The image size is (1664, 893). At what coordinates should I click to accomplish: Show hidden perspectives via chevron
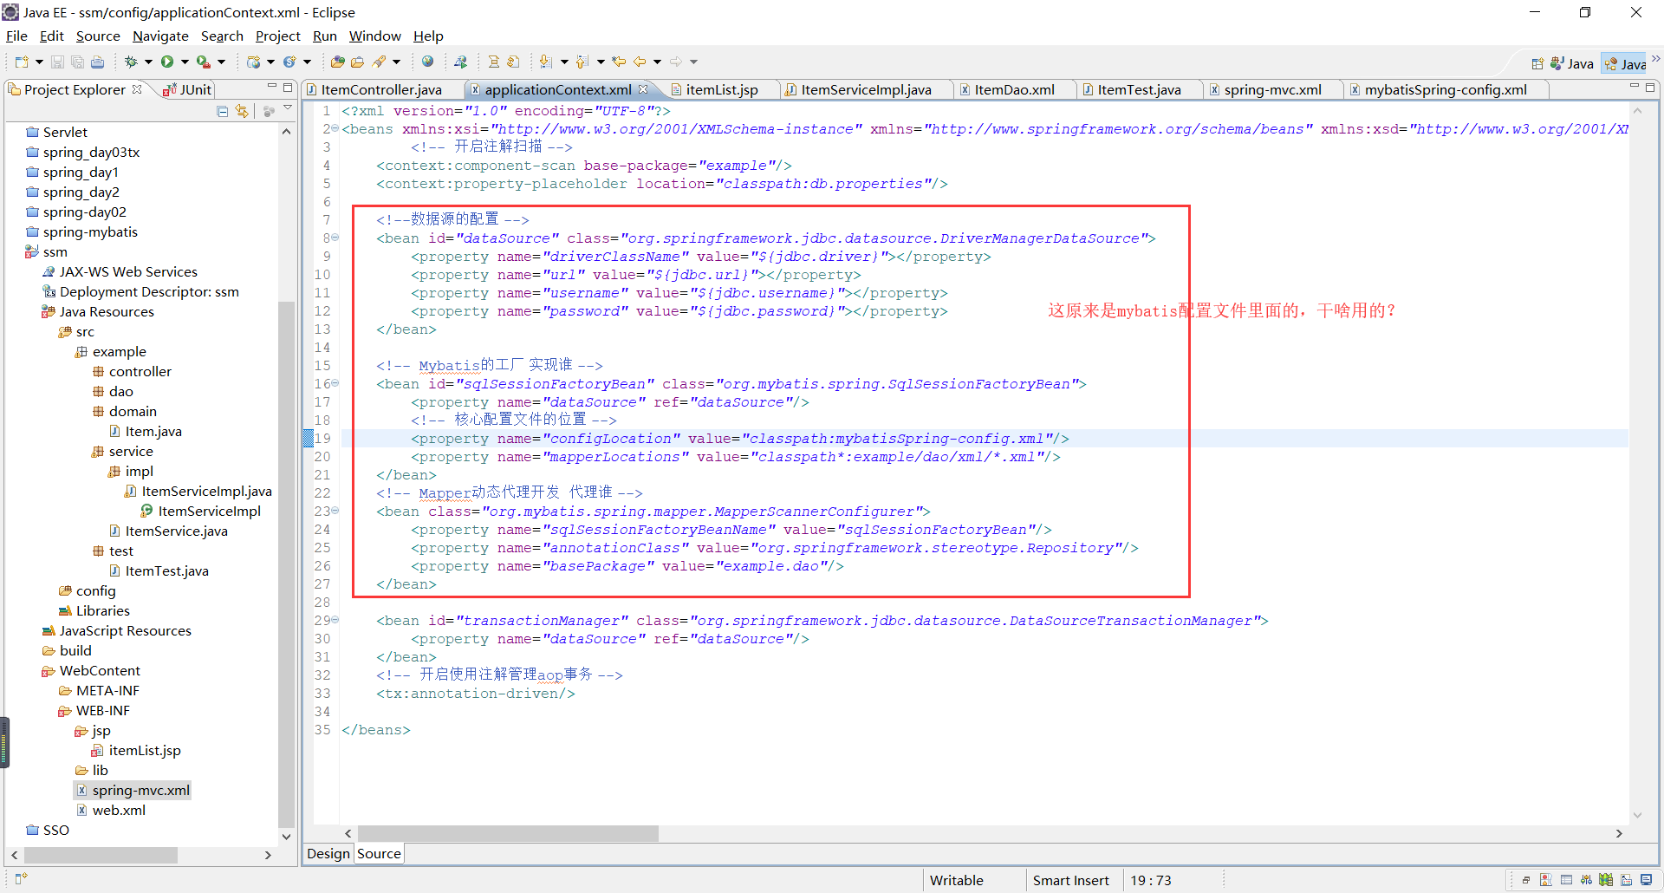click(1655, 59)
